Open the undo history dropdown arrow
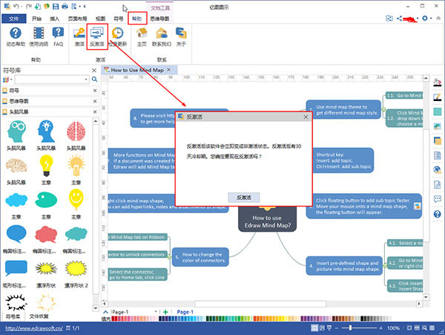The height and width of the screenshot is (335, 445). [x=22, y=6]
